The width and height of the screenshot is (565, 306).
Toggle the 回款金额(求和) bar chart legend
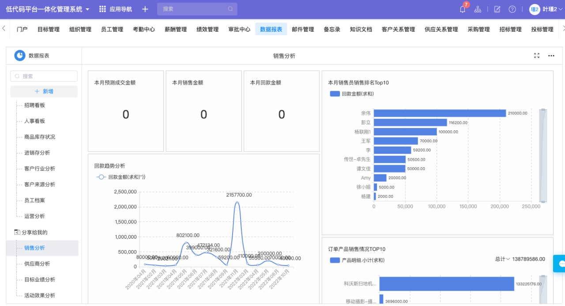352,94
